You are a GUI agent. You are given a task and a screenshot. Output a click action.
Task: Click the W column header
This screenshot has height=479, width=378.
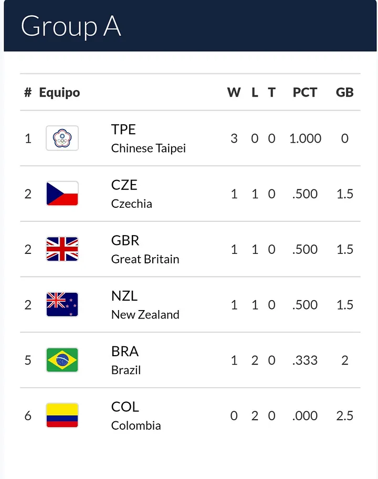(x=234, y=92)
